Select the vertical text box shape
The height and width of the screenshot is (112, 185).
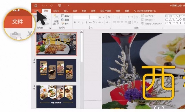tap(170, 16)
